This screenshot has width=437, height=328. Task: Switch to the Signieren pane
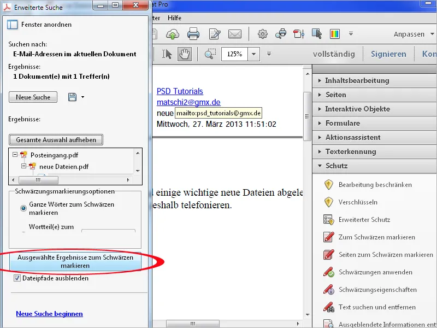pyautogui.click(x=388, y=54)
